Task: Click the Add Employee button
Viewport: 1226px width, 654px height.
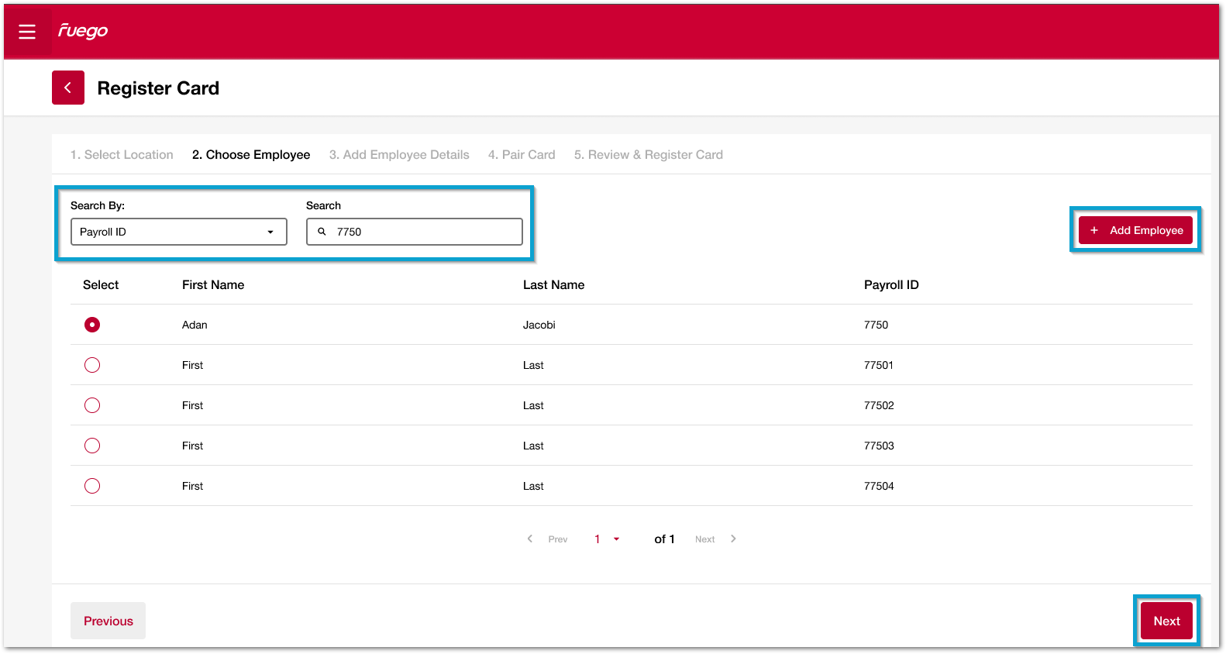Action: tap(1135, 230)
